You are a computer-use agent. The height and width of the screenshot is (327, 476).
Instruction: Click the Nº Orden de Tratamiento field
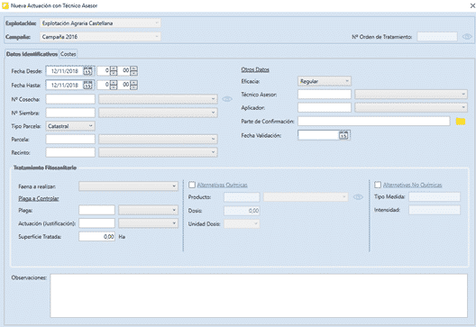click(x=437, y=37)
